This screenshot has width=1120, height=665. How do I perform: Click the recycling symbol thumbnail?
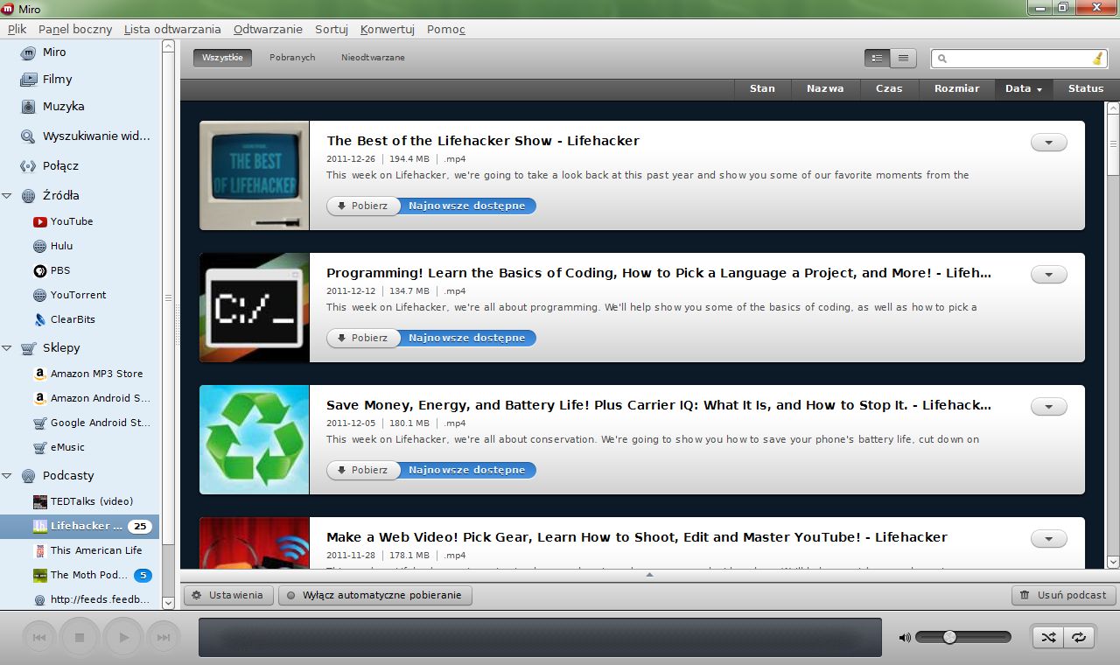pos(254,440)
